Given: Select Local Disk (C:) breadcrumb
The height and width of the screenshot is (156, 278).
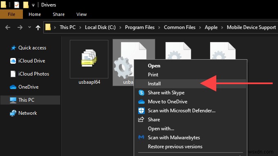Looking at the screenshot, I should [x=100, y=27].
